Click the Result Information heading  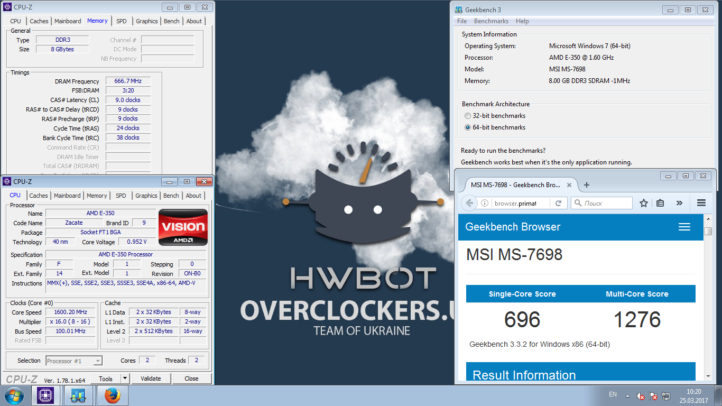point(524,375)
